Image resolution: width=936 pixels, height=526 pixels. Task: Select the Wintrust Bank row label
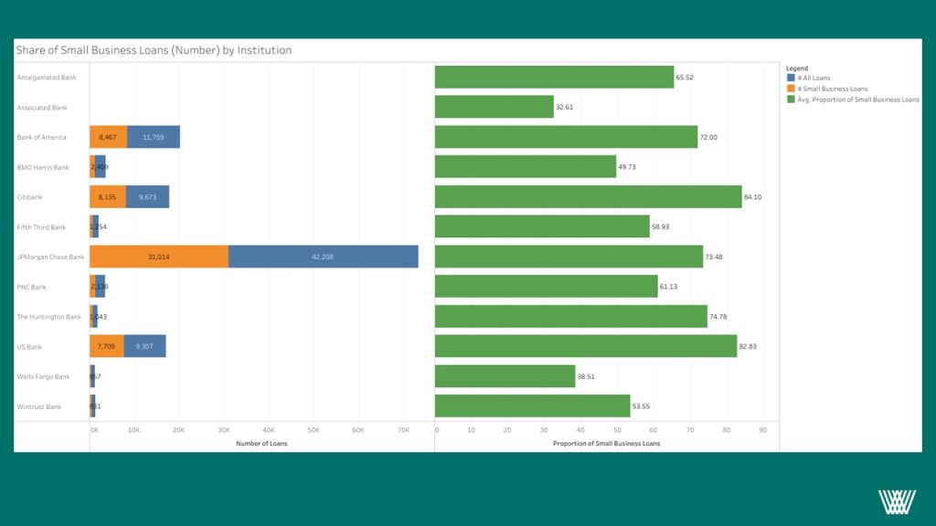[x=38, y=406]
